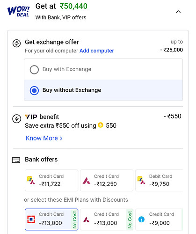Viewport: 196px width, 234px height.
Task: Click the Bank offers card icon
Action: [x=16, y=160]
